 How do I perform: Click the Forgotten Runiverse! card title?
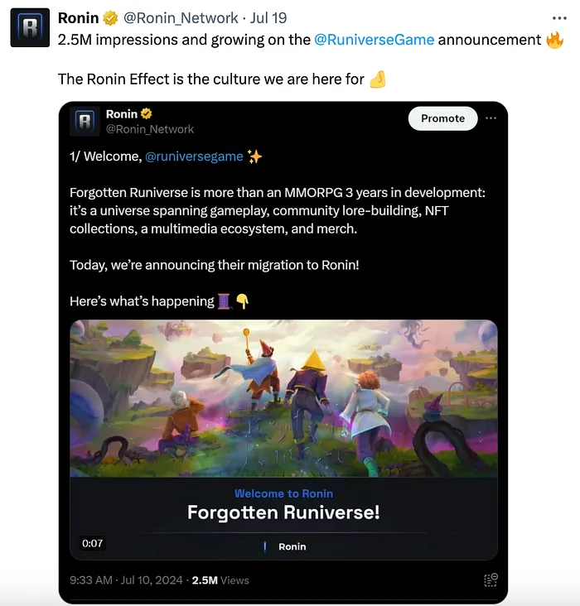point(283,512)
